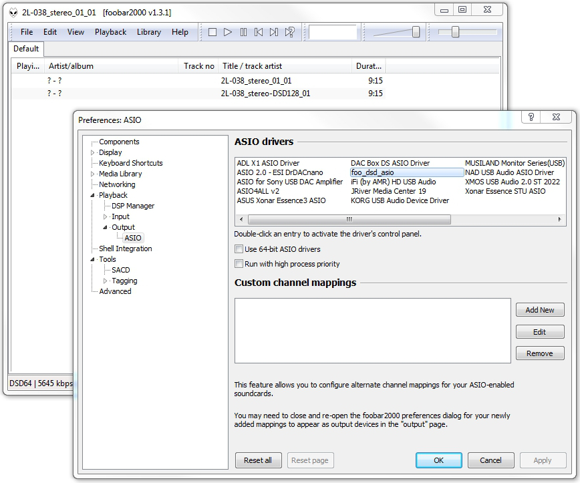Open the Edit menu
580x483 pixels.
(50, 32)
